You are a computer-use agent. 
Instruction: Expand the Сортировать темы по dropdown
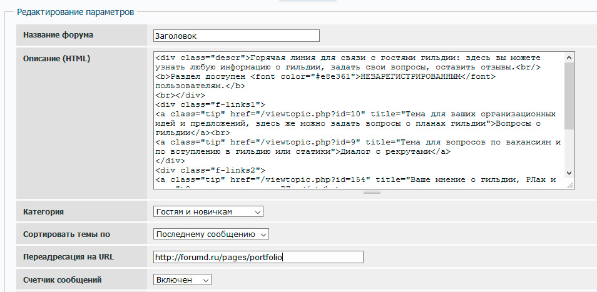point(210,234)
